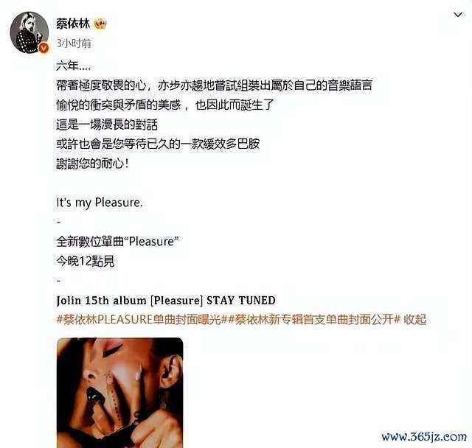The image size is (472, 448).
Task: Click the line starting 帶著極度敬畏的心
Action: 215,85
